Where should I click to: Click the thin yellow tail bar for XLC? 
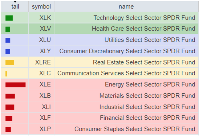click(6, 73)
